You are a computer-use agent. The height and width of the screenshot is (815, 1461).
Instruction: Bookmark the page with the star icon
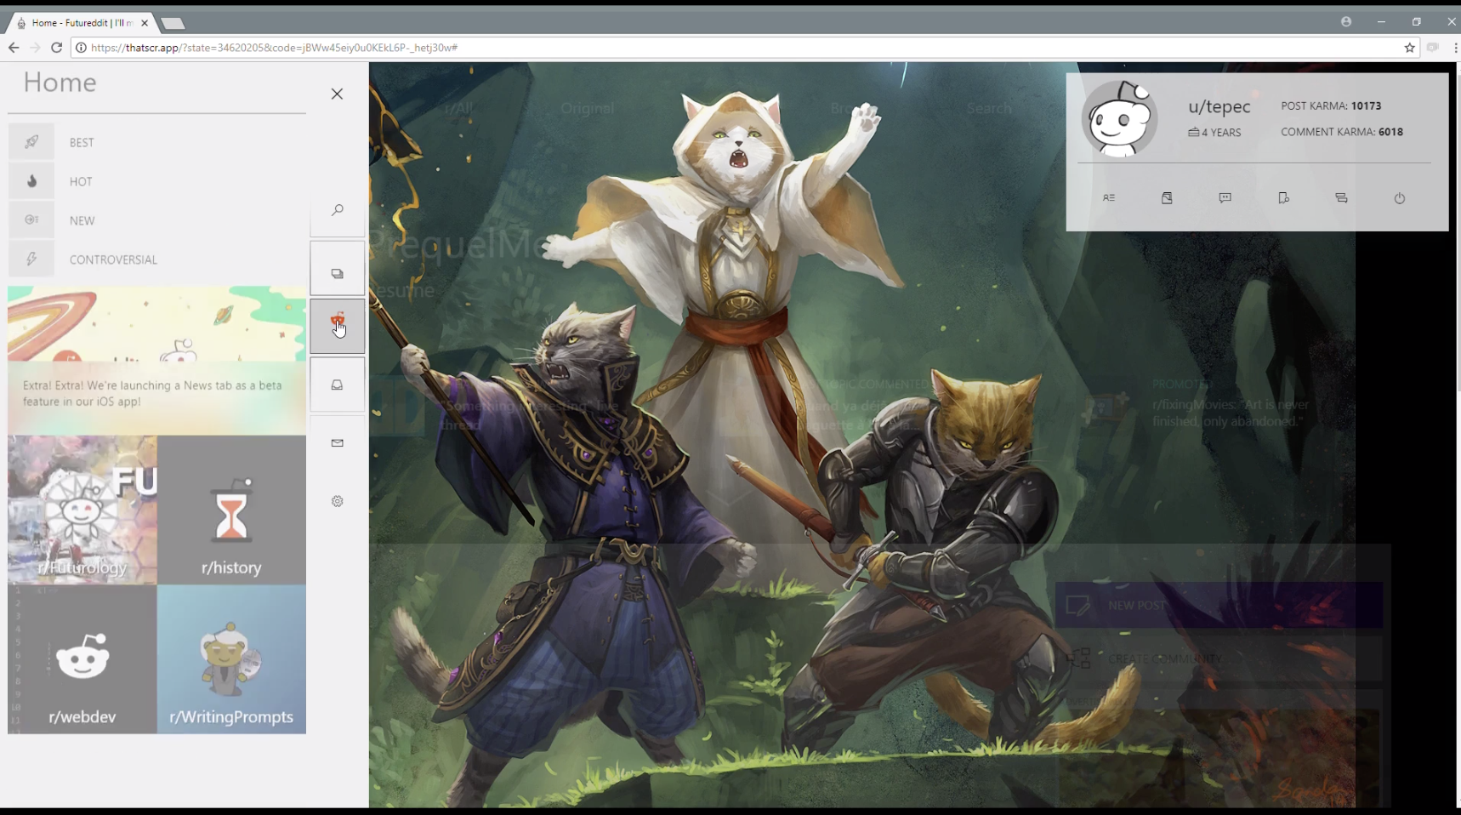click(x=1409, y=48)
